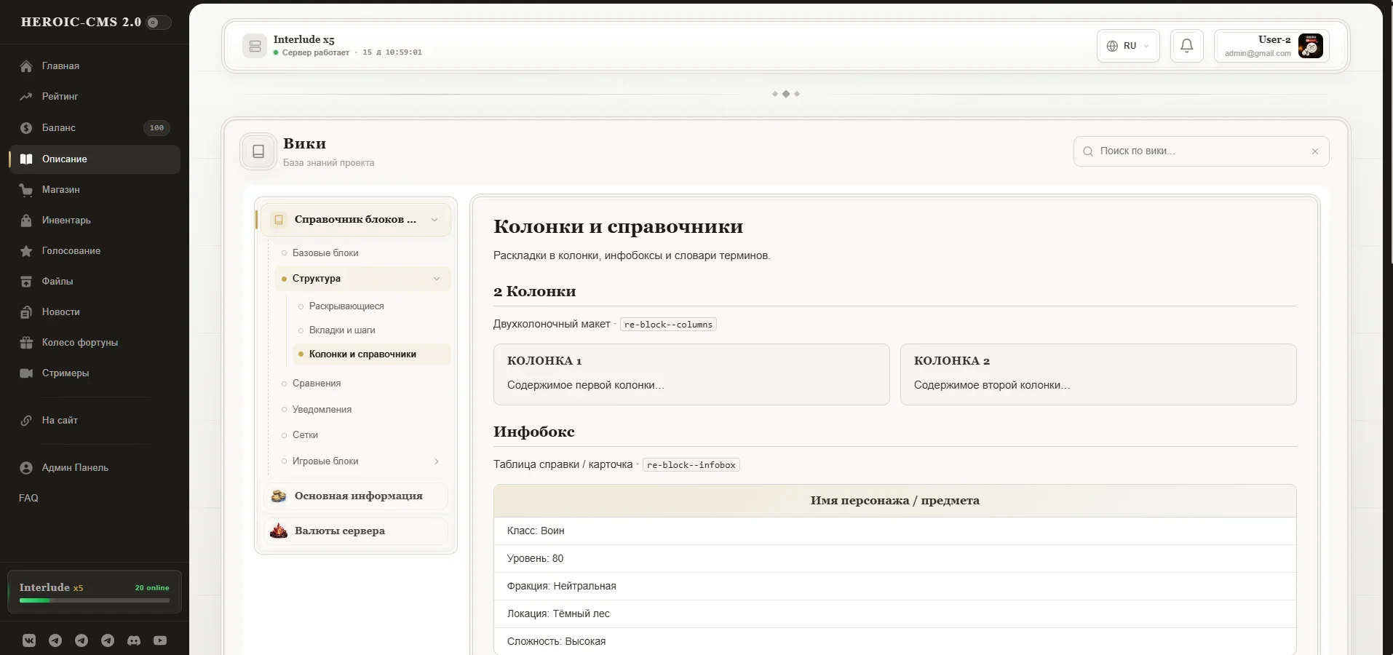Select Колонки и справочники tree item
This screenshot has width=1393, height=655.
point(371,354)
